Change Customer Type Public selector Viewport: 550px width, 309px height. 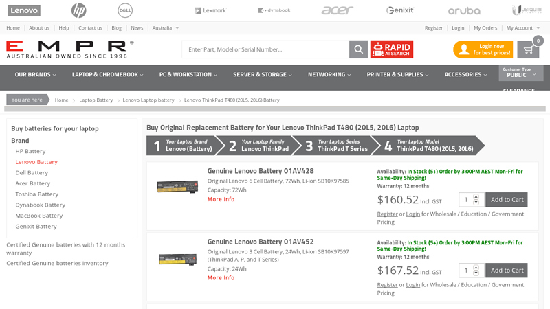[521, 73]
